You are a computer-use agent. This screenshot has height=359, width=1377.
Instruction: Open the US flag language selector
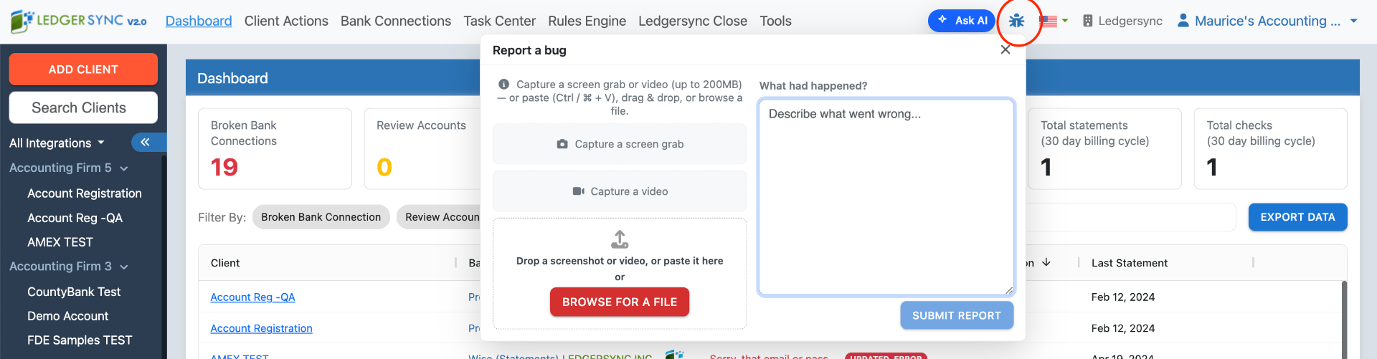click(x=1054, y=21)
